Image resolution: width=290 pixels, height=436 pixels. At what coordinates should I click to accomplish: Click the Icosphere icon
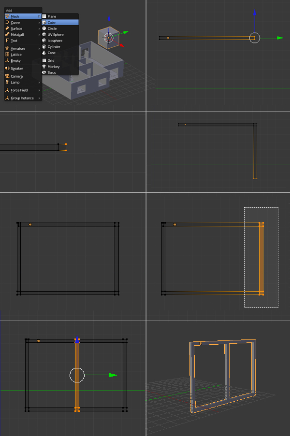[44, 41]
